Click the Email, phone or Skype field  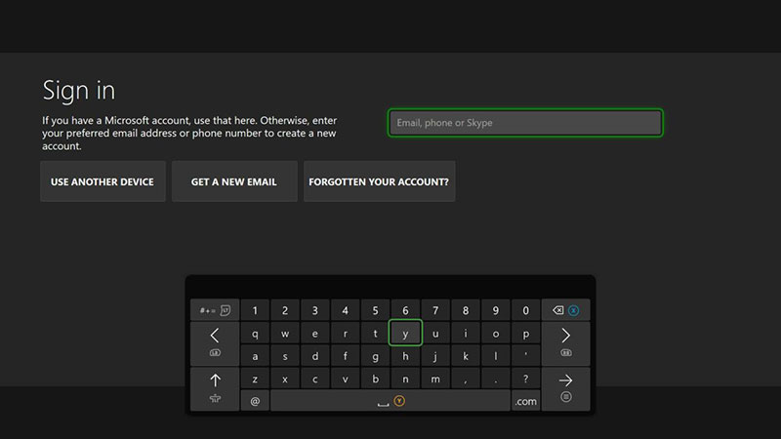tap(525, 123)
